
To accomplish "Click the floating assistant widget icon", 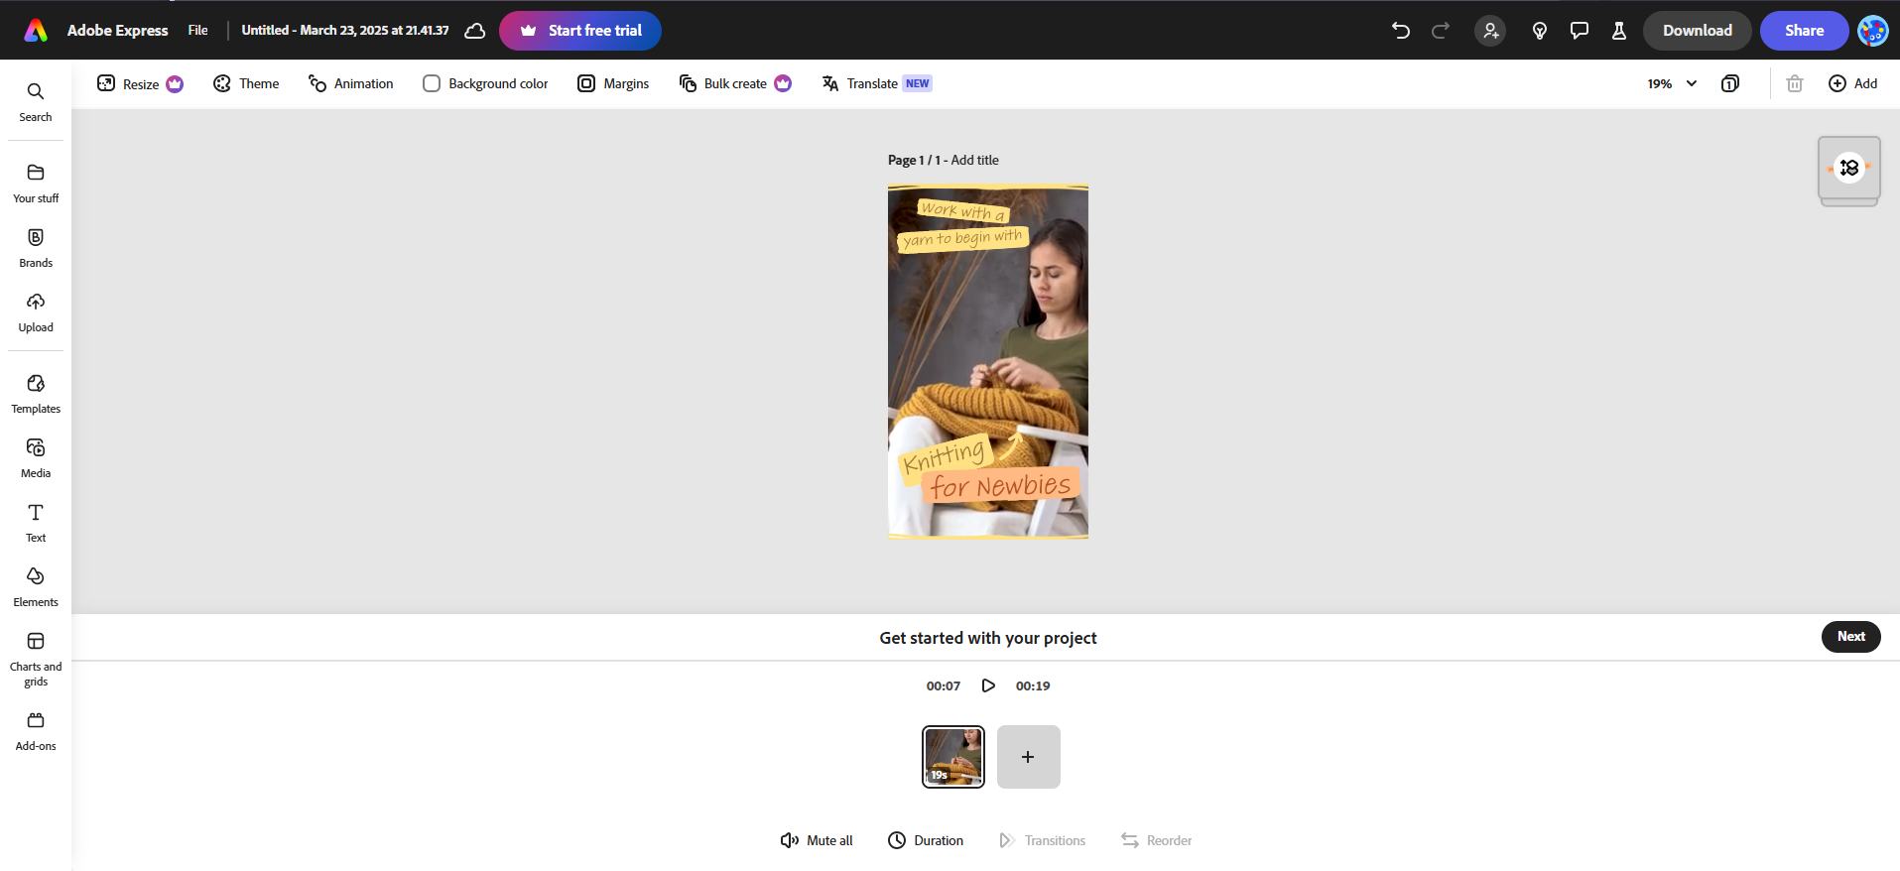I will [1849, 168].
